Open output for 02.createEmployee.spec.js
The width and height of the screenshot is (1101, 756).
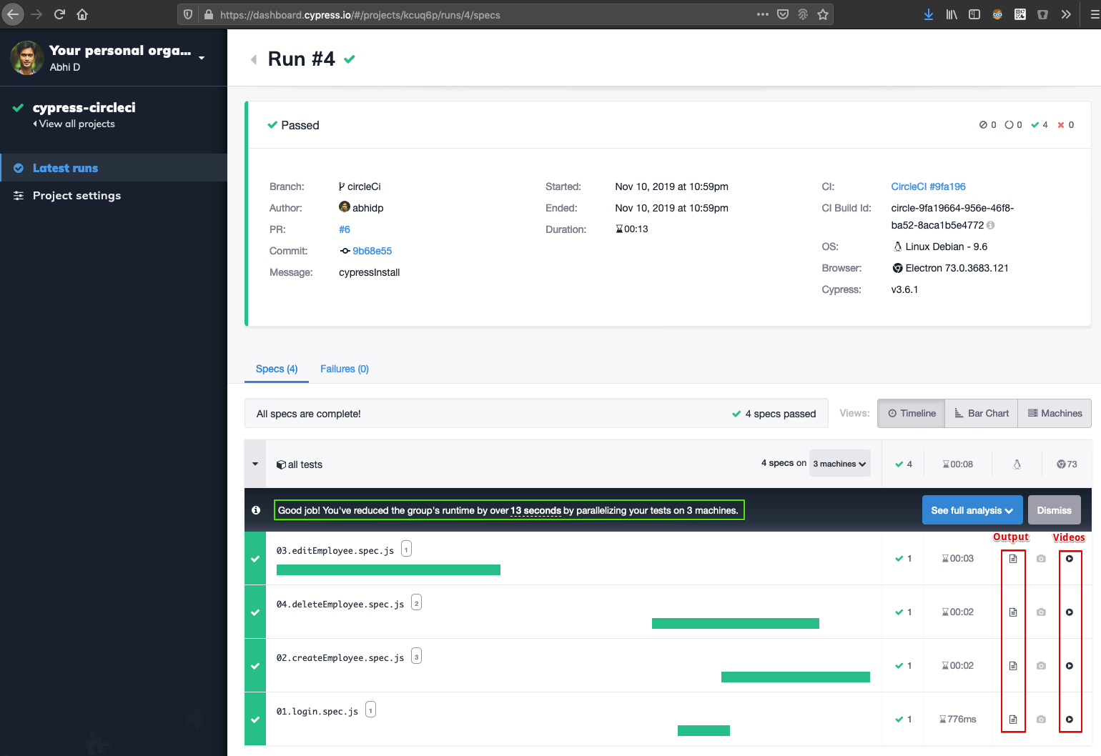1013,666
